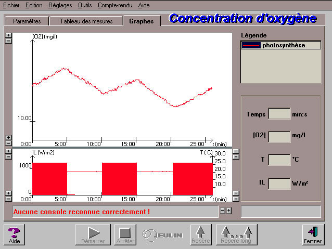Click the Repère single arrow marker button
This screenshot has height=249, width=332.
(200, 234)
